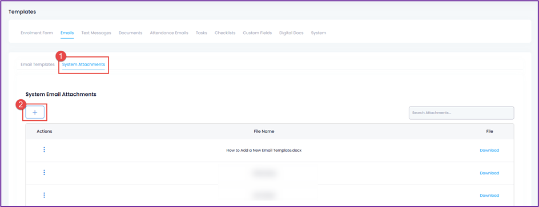Open the Enrolment Form tab
The height and width of the screenshot is (207, 539).
click(x=37, y=33)
